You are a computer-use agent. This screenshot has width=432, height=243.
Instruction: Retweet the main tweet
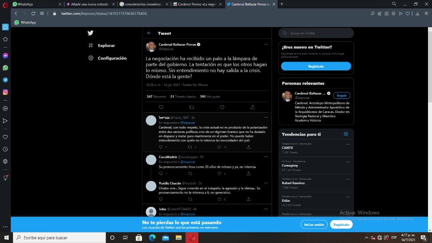click(x=192, y=107)
